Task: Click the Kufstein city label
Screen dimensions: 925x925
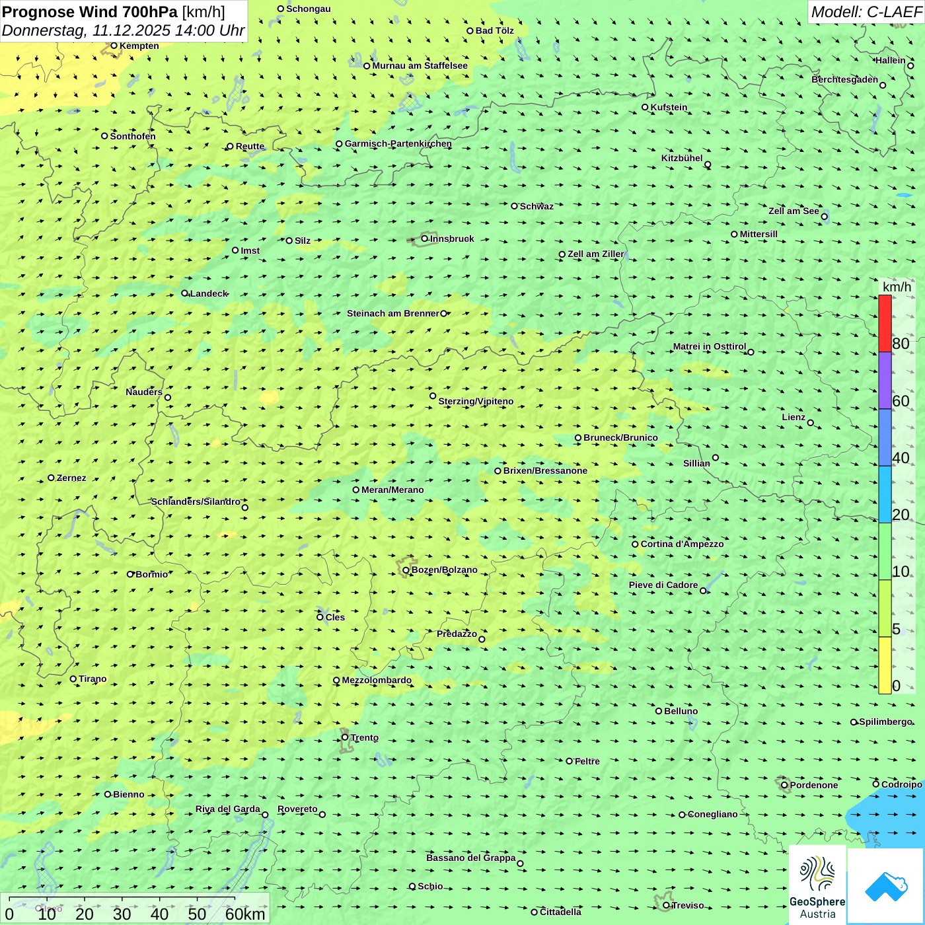Action: pos(669,107)
